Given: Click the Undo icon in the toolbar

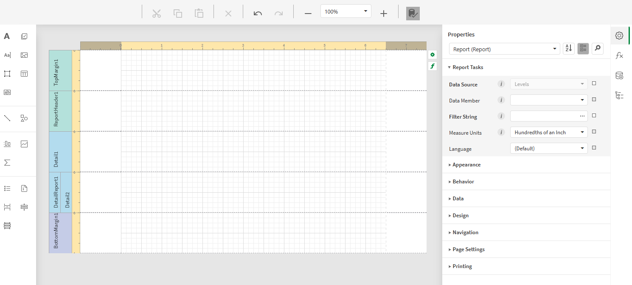Looking at the screenshot, I should click(258, 13).
